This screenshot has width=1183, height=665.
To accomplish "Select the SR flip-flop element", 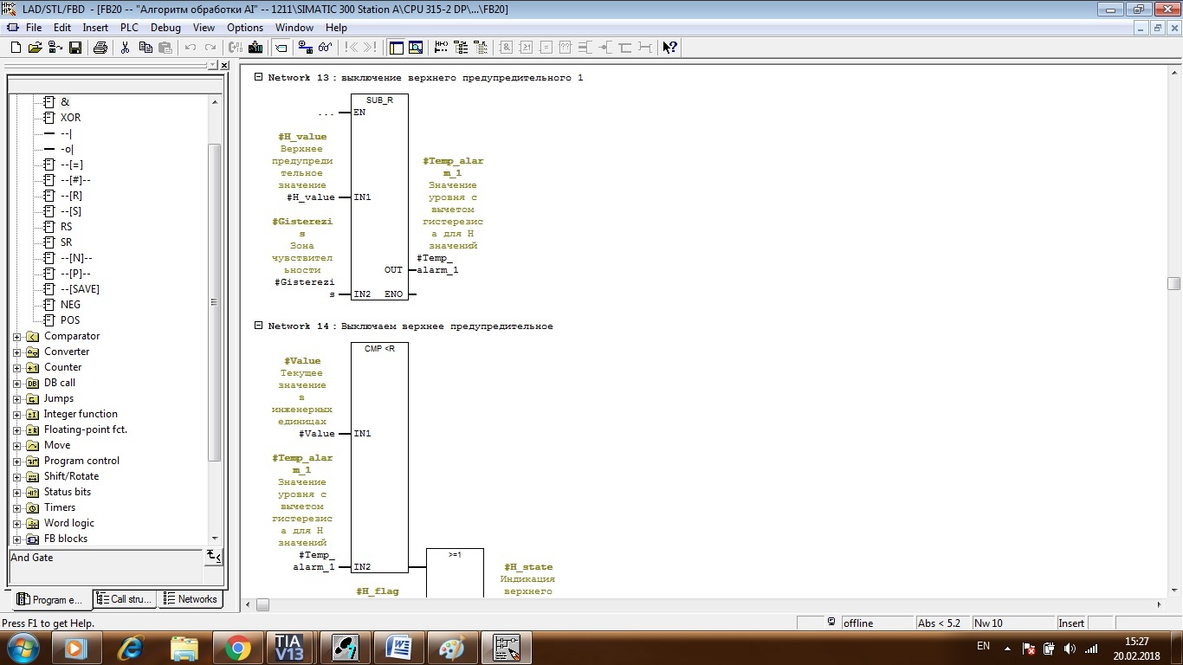I will coord(67,242).
